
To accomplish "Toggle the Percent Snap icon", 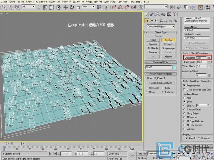I will click(127, 7).
